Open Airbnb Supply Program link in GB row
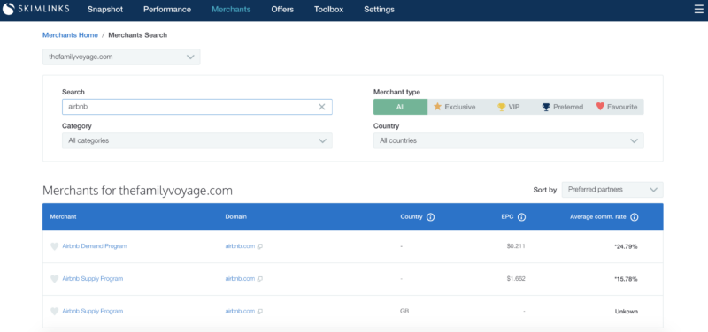This screenshot has height=332, width=708. pyautogui.click(x=93, y=312)
